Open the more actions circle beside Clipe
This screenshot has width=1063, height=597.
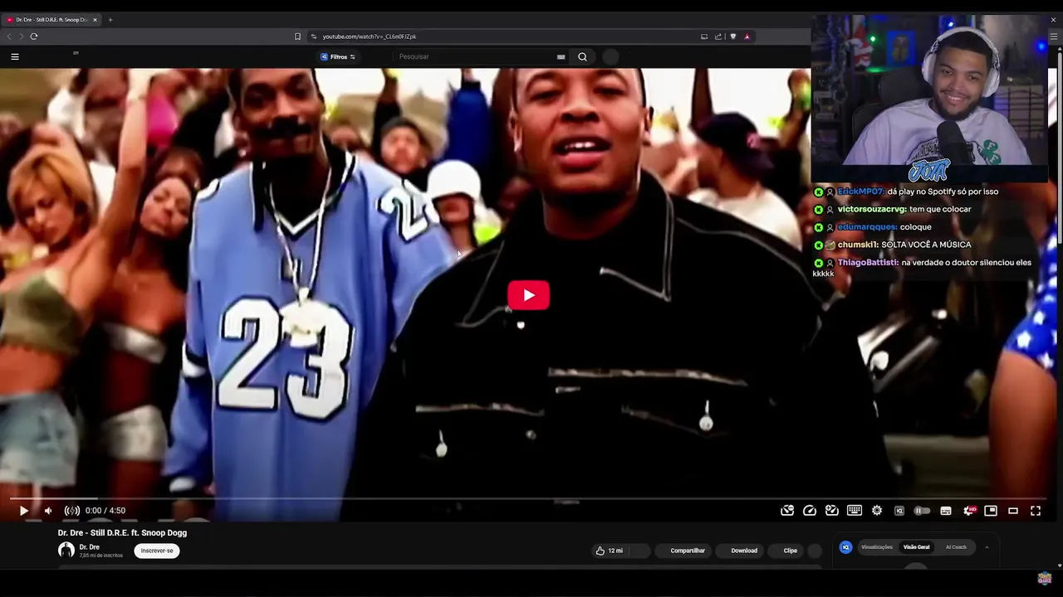[x=815, y=551]
